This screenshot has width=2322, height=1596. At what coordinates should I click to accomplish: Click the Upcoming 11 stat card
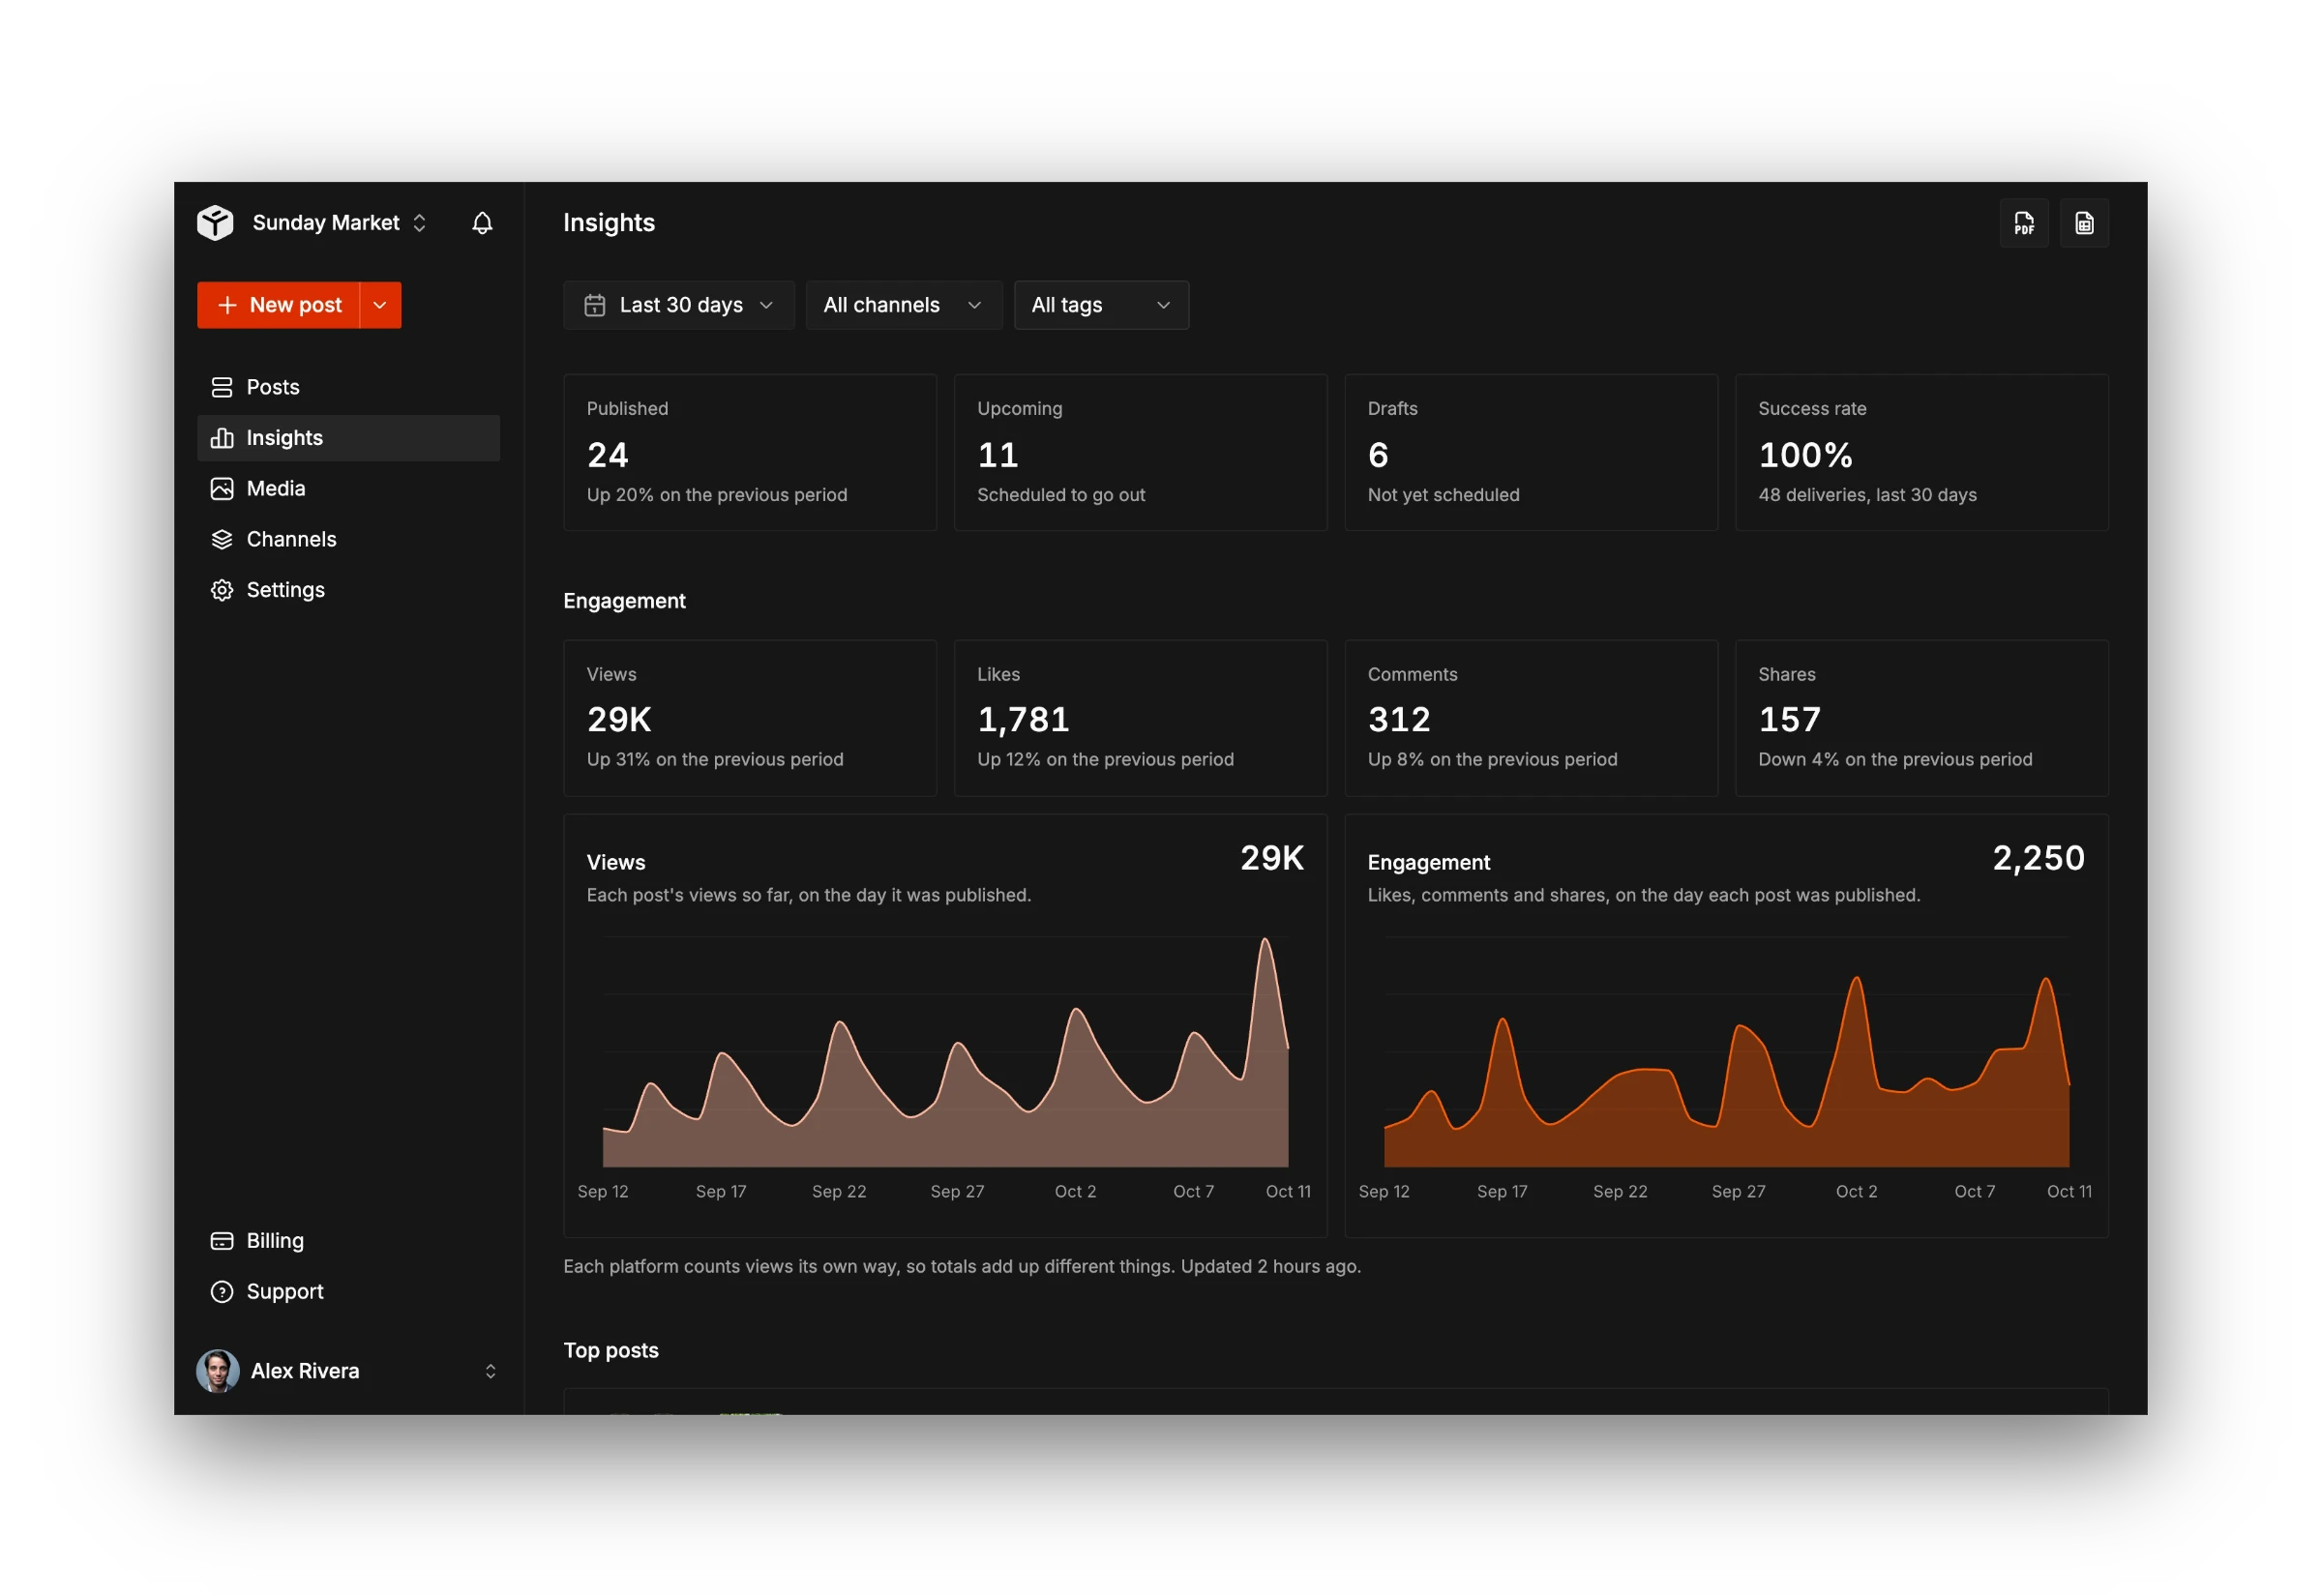(x=1140, y=452)
